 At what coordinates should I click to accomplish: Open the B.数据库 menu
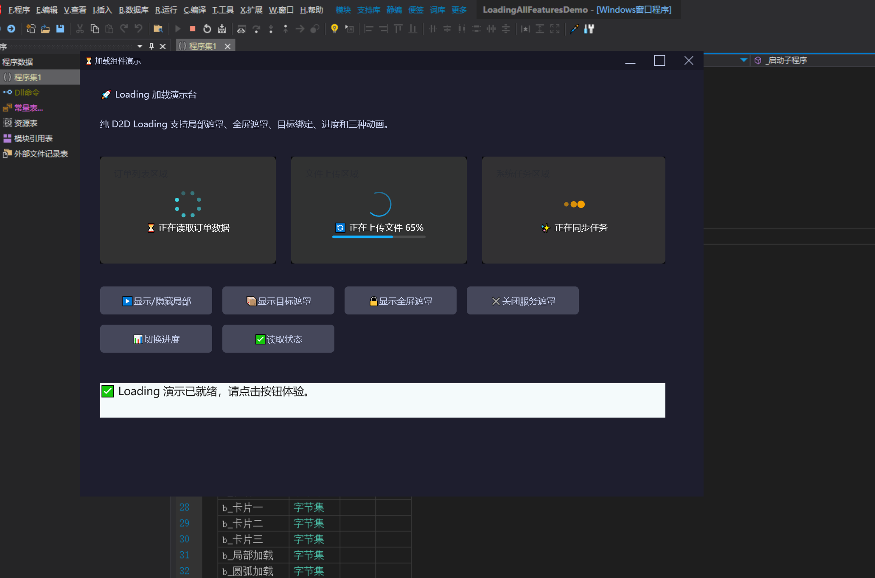[134, 10]
